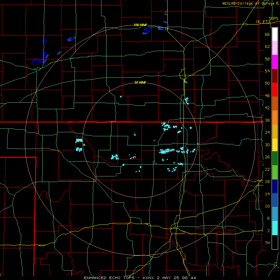Select the bright red legend swatch
Screen dimensions: 280x280
coord(275,90)
